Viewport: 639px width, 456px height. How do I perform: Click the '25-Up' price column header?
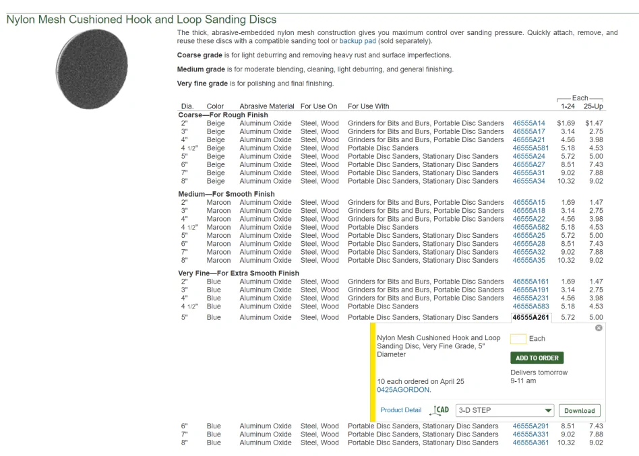click(x=593, y=106)
